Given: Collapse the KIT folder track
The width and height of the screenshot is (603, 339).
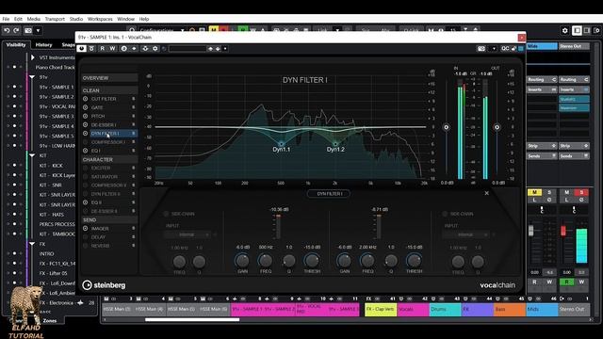Looking at the screenshot, I should click(32, 155).
